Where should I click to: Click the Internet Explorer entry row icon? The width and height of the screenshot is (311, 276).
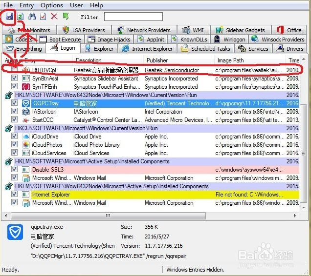(x=26, y=195)
